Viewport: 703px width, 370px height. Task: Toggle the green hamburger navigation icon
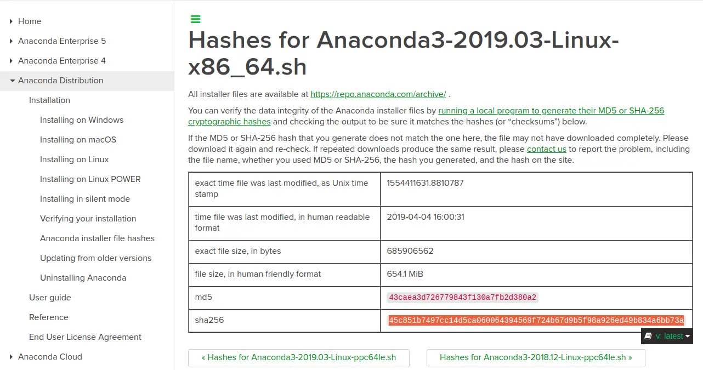click(196, 18)
